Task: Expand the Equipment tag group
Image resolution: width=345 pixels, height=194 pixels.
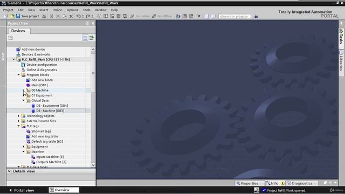Action: click(23, 147)
